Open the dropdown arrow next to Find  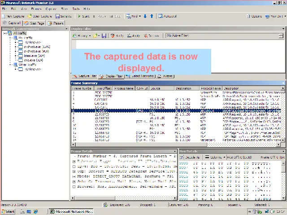(140, 16)
